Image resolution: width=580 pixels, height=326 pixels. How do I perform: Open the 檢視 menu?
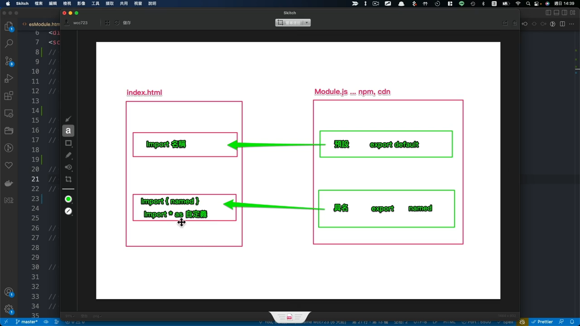click(x=67, y=3)
